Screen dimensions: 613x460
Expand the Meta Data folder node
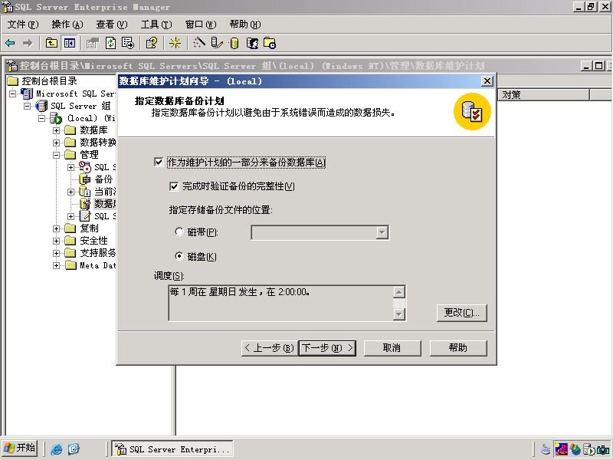(56, 265)
